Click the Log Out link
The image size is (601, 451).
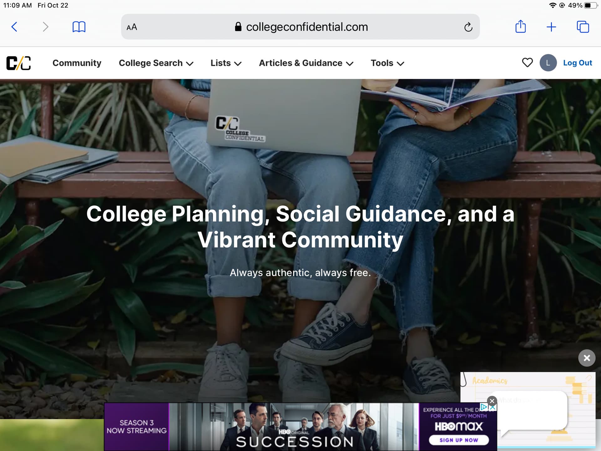(578, 63)
